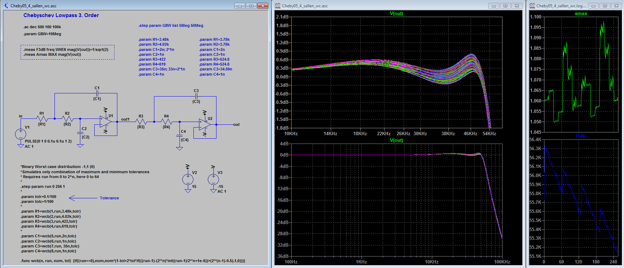624x268 pixels.
Task: Click the '.param tolr=0.1/100' directive
Action: click(x=38, y=197)
